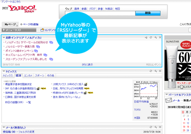Choose the 画像 search category
This screenshot has width=191, height=134.
point(77,9)
